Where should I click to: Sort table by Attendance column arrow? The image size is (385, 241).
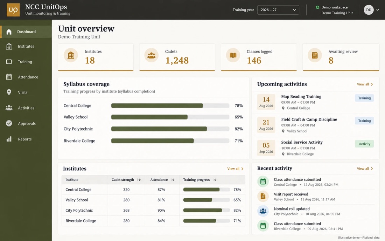click(173, 180)
